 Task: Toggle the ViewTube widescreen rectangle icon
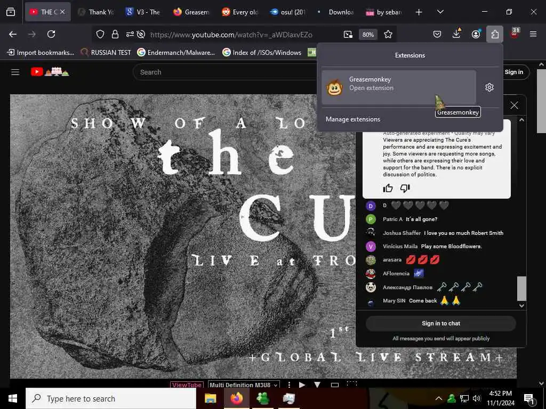(x=335, y=385)
